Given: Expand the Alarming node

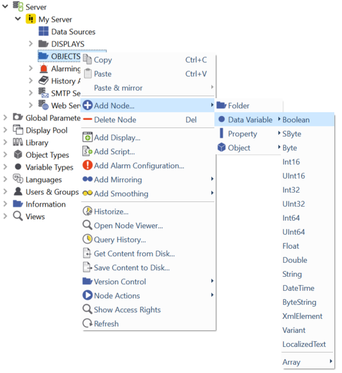Looking at the screenshot, I should pyautogui.click(x=31, y=68).
